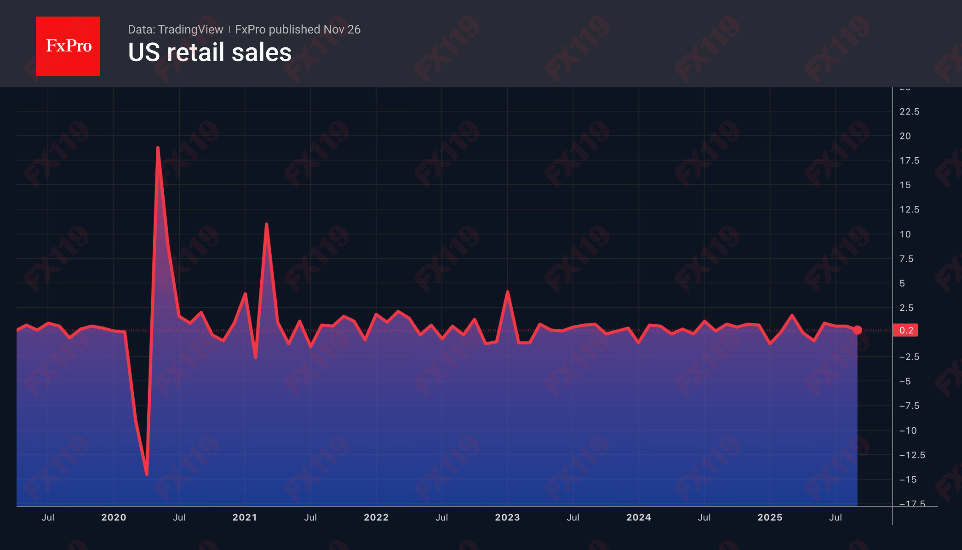Select the 2024 year label on the axis

pyautogui.click(x=639, y=517)
